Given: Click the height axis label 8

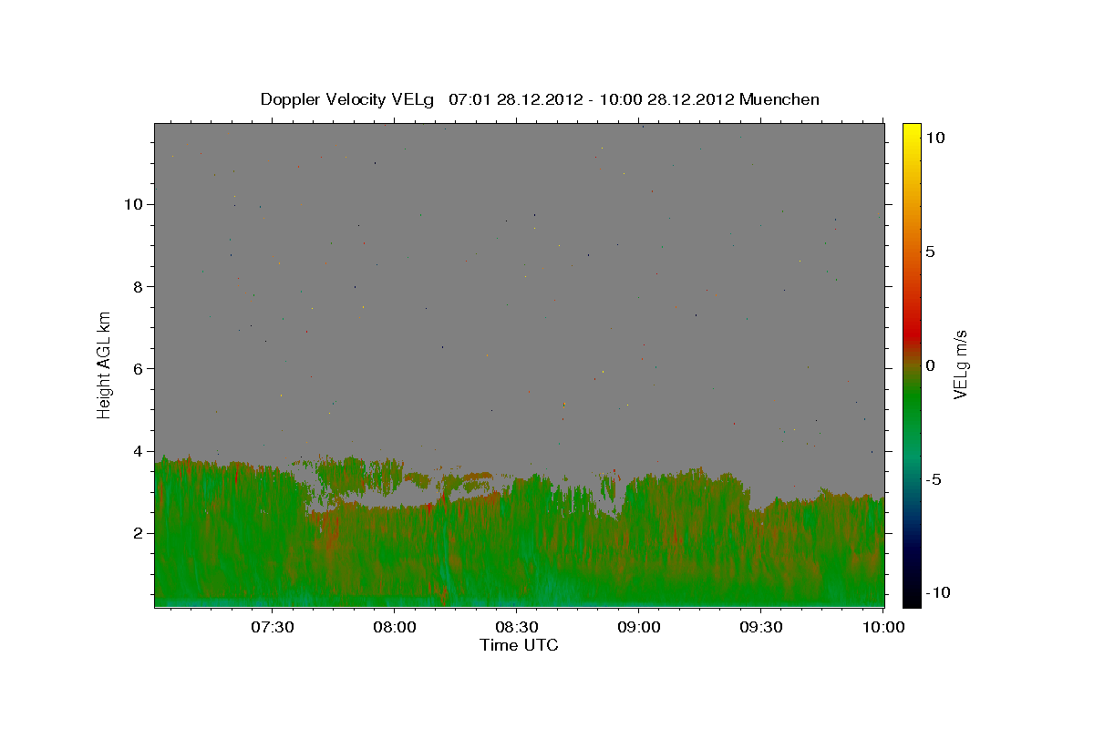Looking at the screenshot, I should [138, 286].
